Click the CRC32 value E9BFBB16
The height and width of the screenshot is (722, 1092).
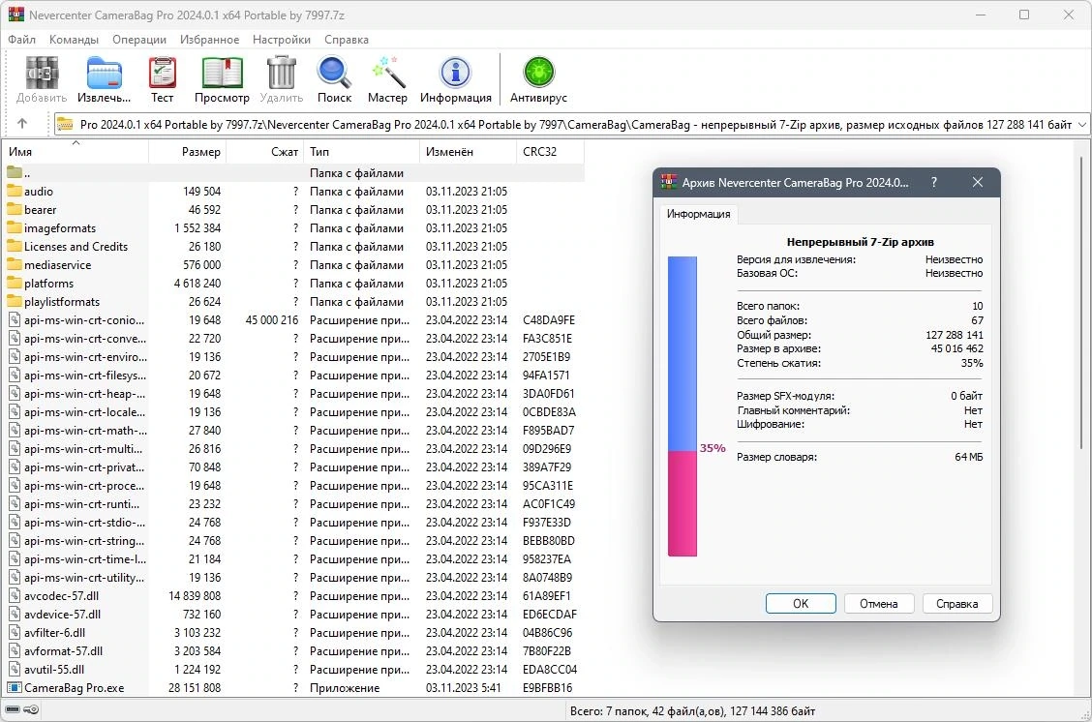547,687
